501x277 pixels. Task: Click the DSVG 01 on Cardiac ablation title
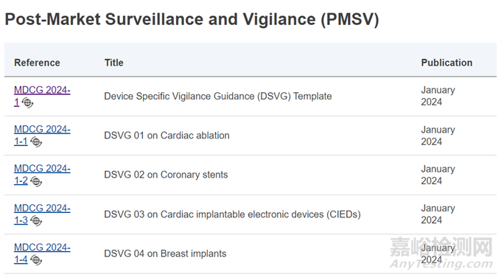tap(167, 136)
